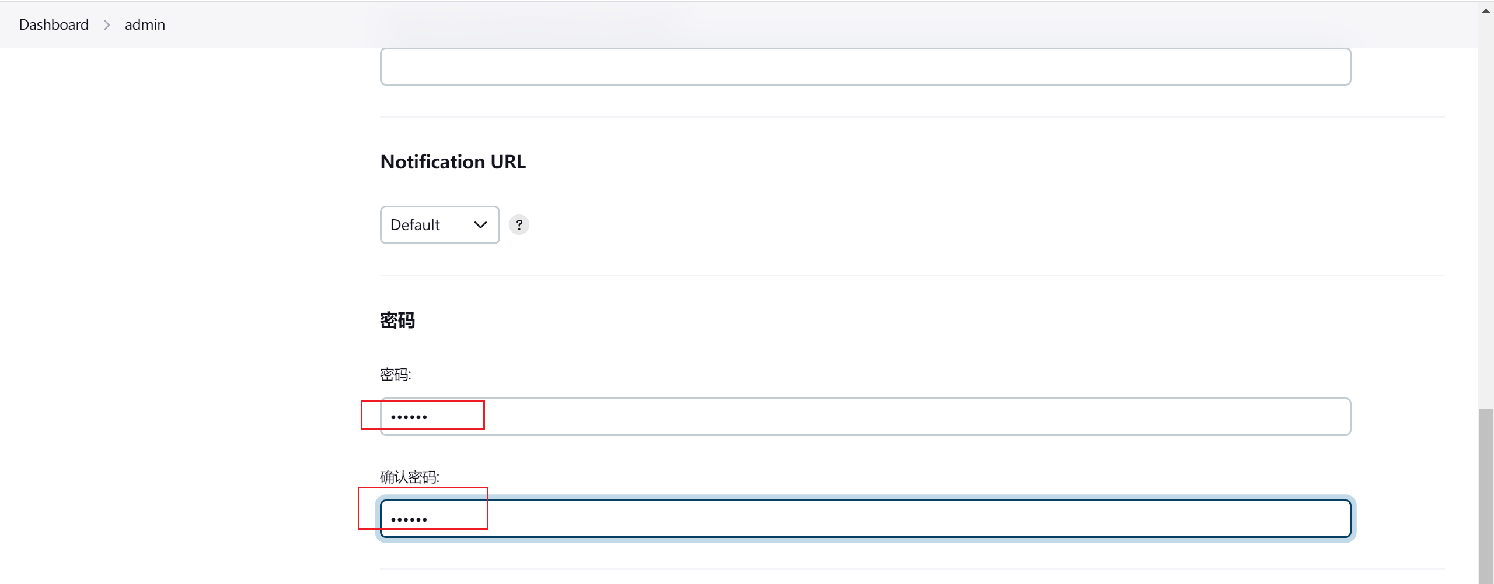The width and height of the screenshot is (1494, 584).
Task: Click the 密码: field label
Action: point(396,375)
